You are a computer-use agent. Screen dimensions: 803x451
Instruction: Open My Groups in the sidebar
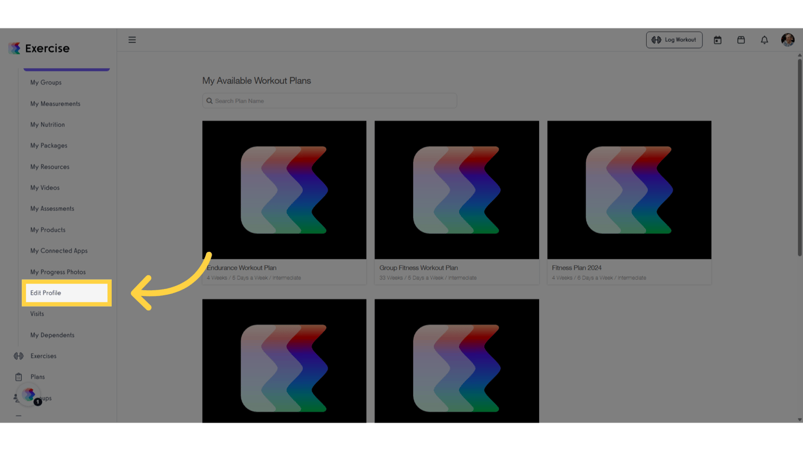[x=46, y=83]
